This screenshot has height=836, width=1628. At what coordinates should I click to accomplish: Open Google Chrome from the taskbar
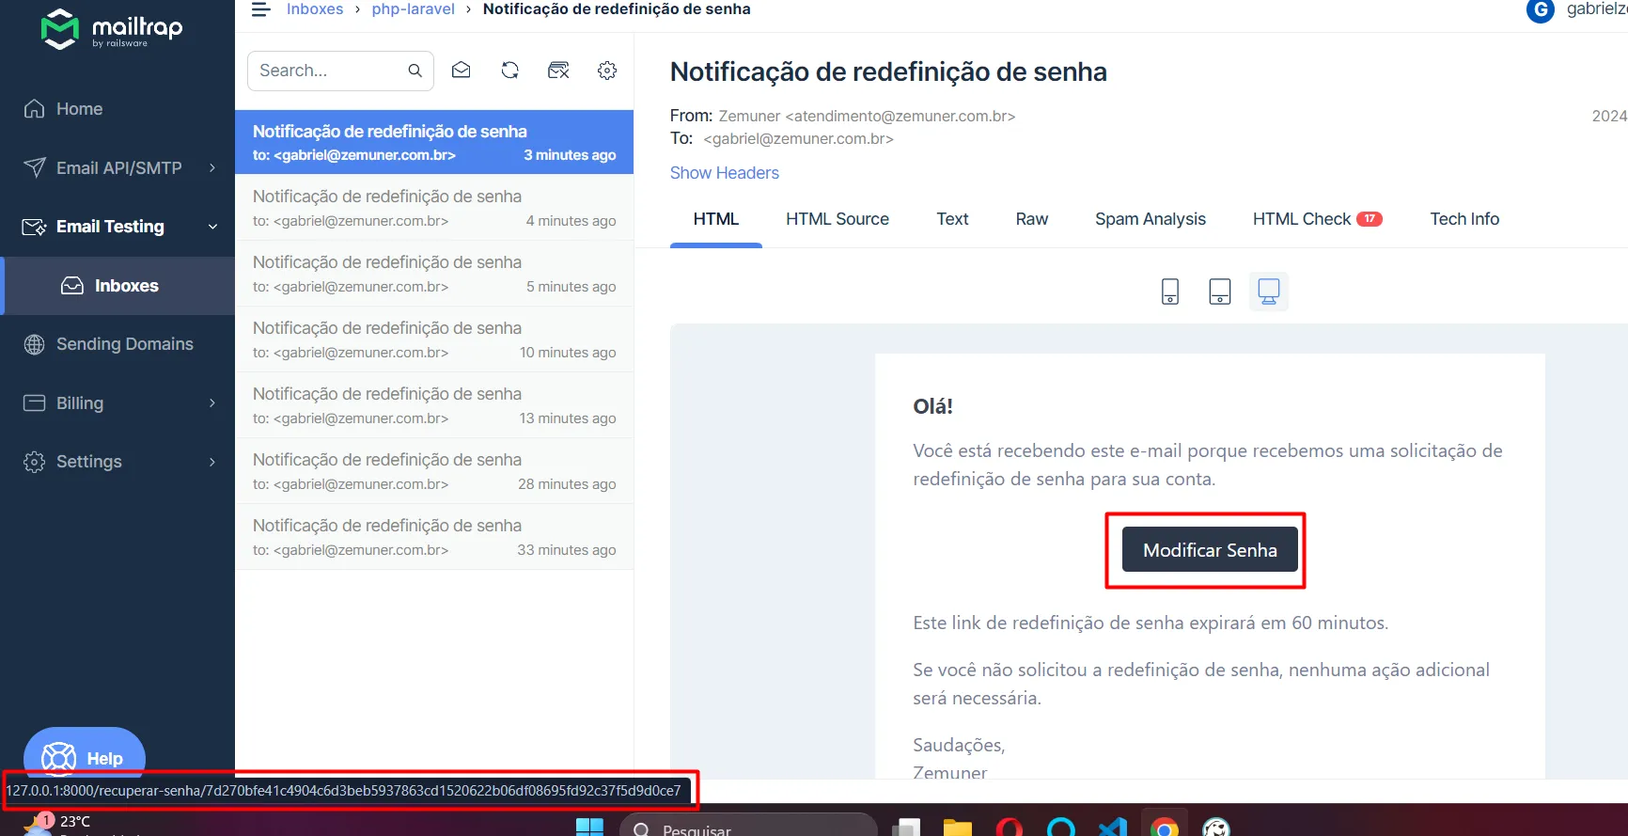pyautogui.click(x=1165, y=828)
